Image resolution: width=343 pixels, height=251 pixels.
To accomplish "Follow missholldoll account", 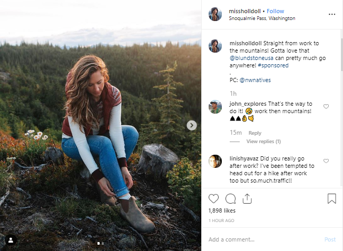I will point(275,11).
